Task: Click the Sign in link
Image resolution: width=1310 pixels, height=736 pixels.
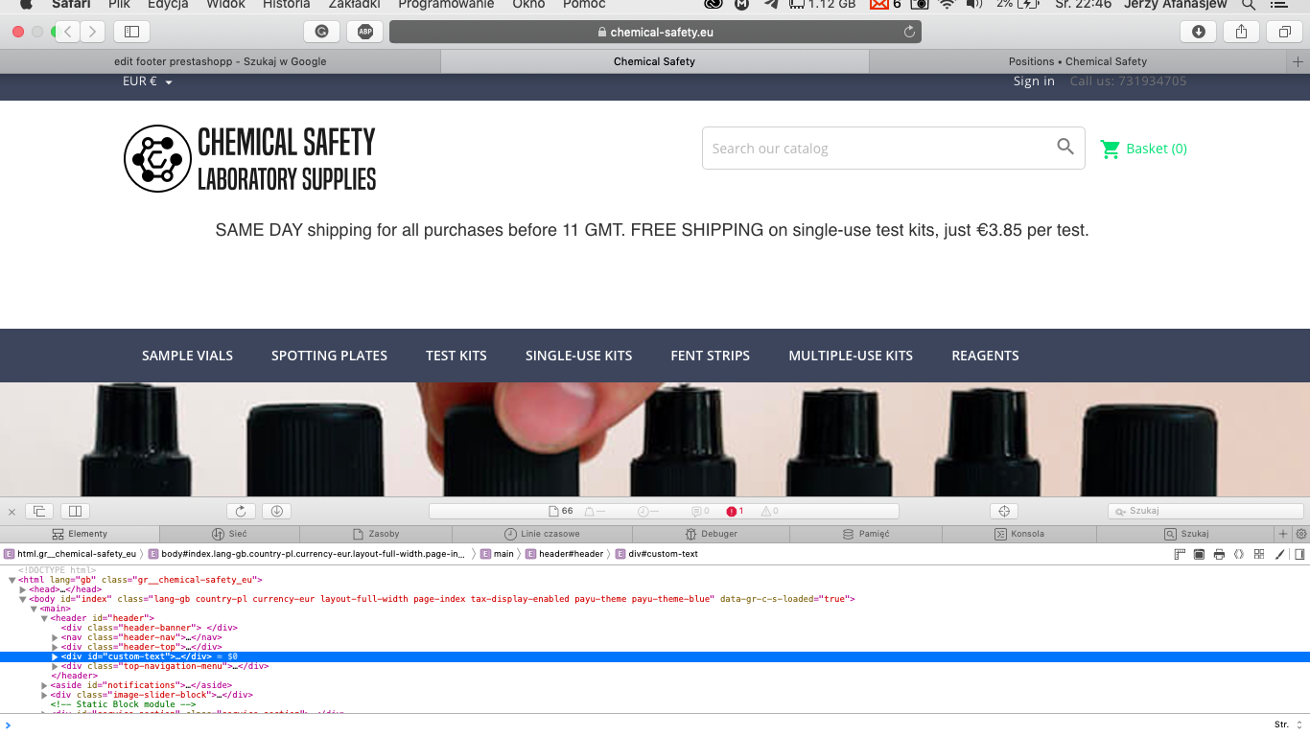Action: (1034, 81)
